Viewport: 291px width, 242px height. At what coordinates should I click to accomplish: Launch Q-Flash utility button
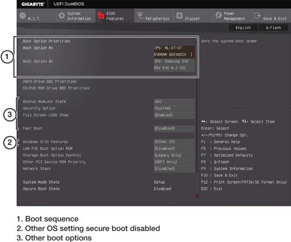click(x=273, y=27)
